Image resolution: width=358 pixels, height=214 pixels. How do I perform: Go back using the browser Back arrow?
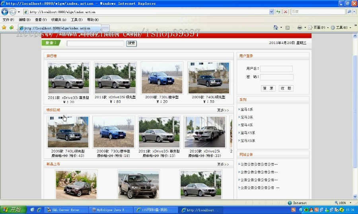coord(5,11)
